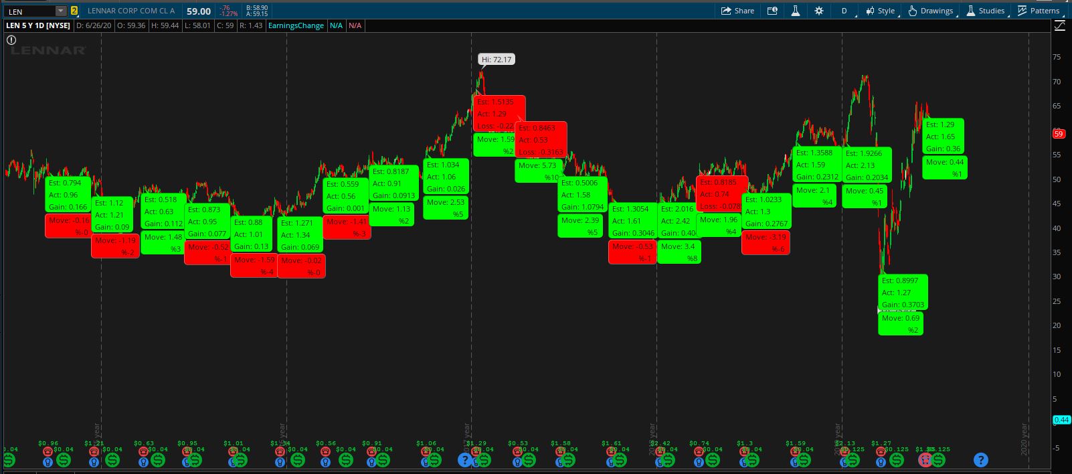Click the red Move: -3.19 %-6 bubble

pyautogui.click(x=766, y=242)
